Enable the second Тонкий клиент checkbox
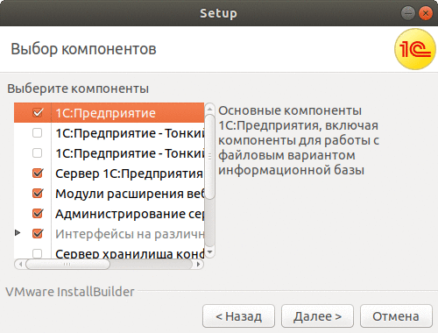 click(37, 153)
